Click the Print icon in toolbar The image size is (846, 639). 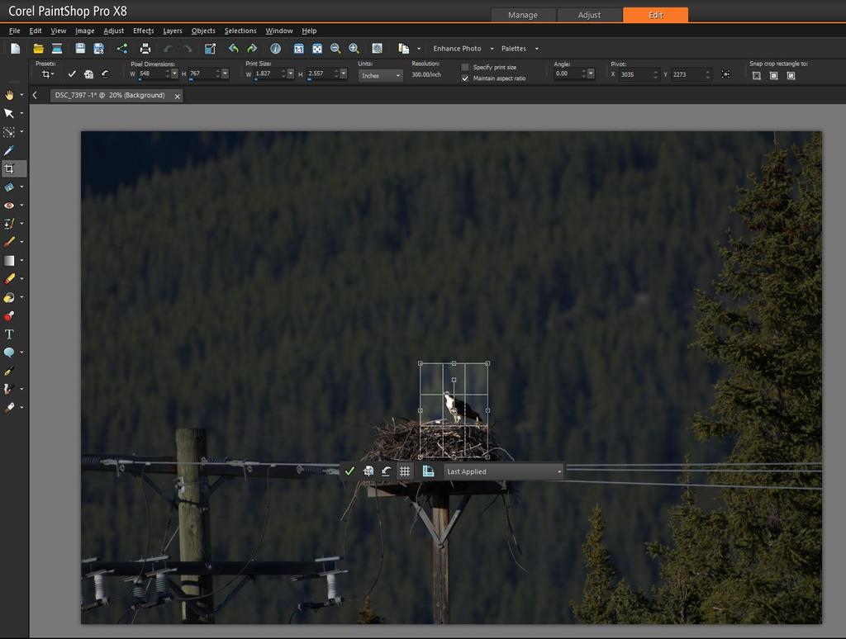click(x=145, y=49)
